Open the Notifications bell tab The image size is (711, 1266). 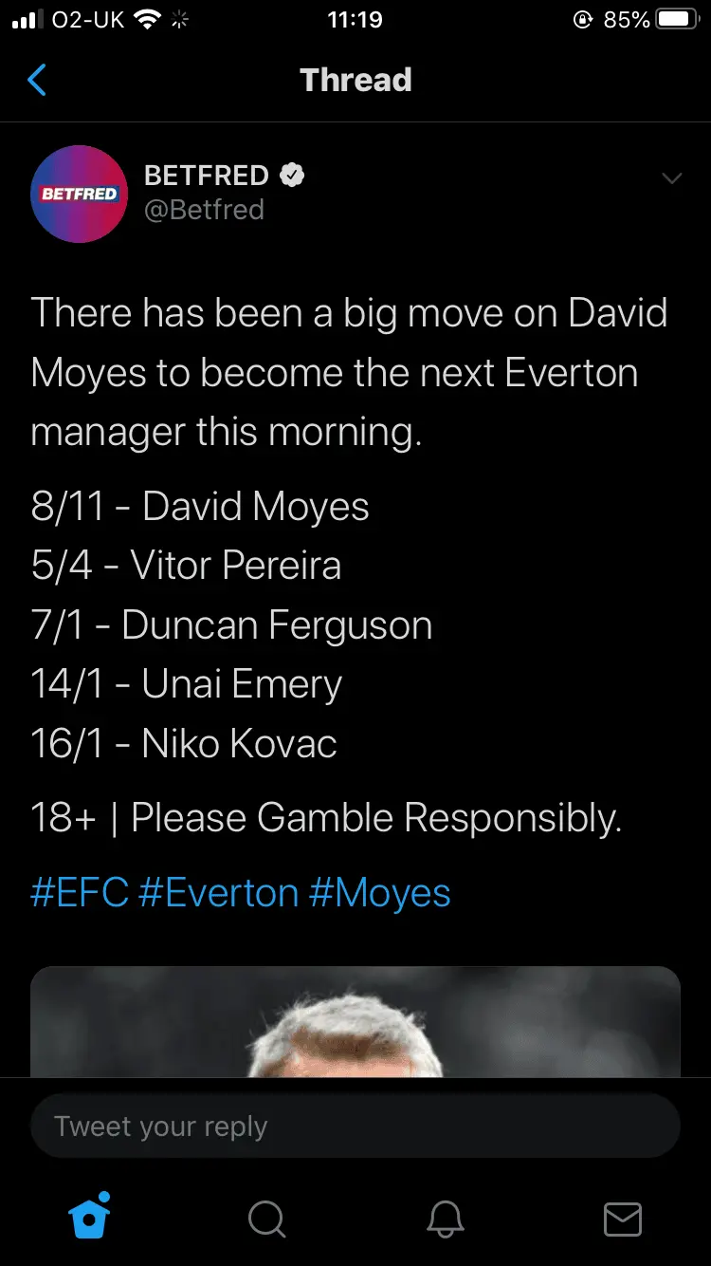(445, 1219)
